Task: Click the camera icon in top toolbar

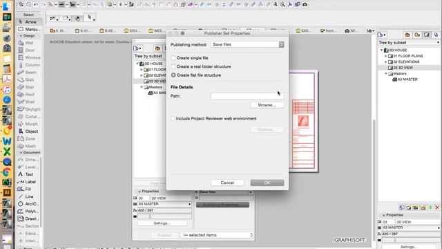Action: [x=305, y=5]
